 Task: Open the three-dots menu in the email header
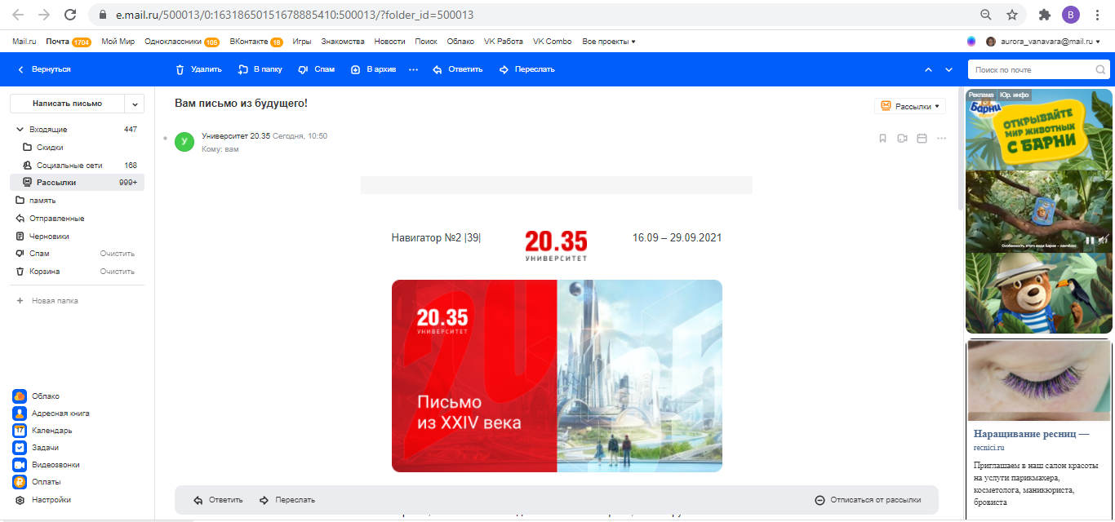[x=941, y=139]
